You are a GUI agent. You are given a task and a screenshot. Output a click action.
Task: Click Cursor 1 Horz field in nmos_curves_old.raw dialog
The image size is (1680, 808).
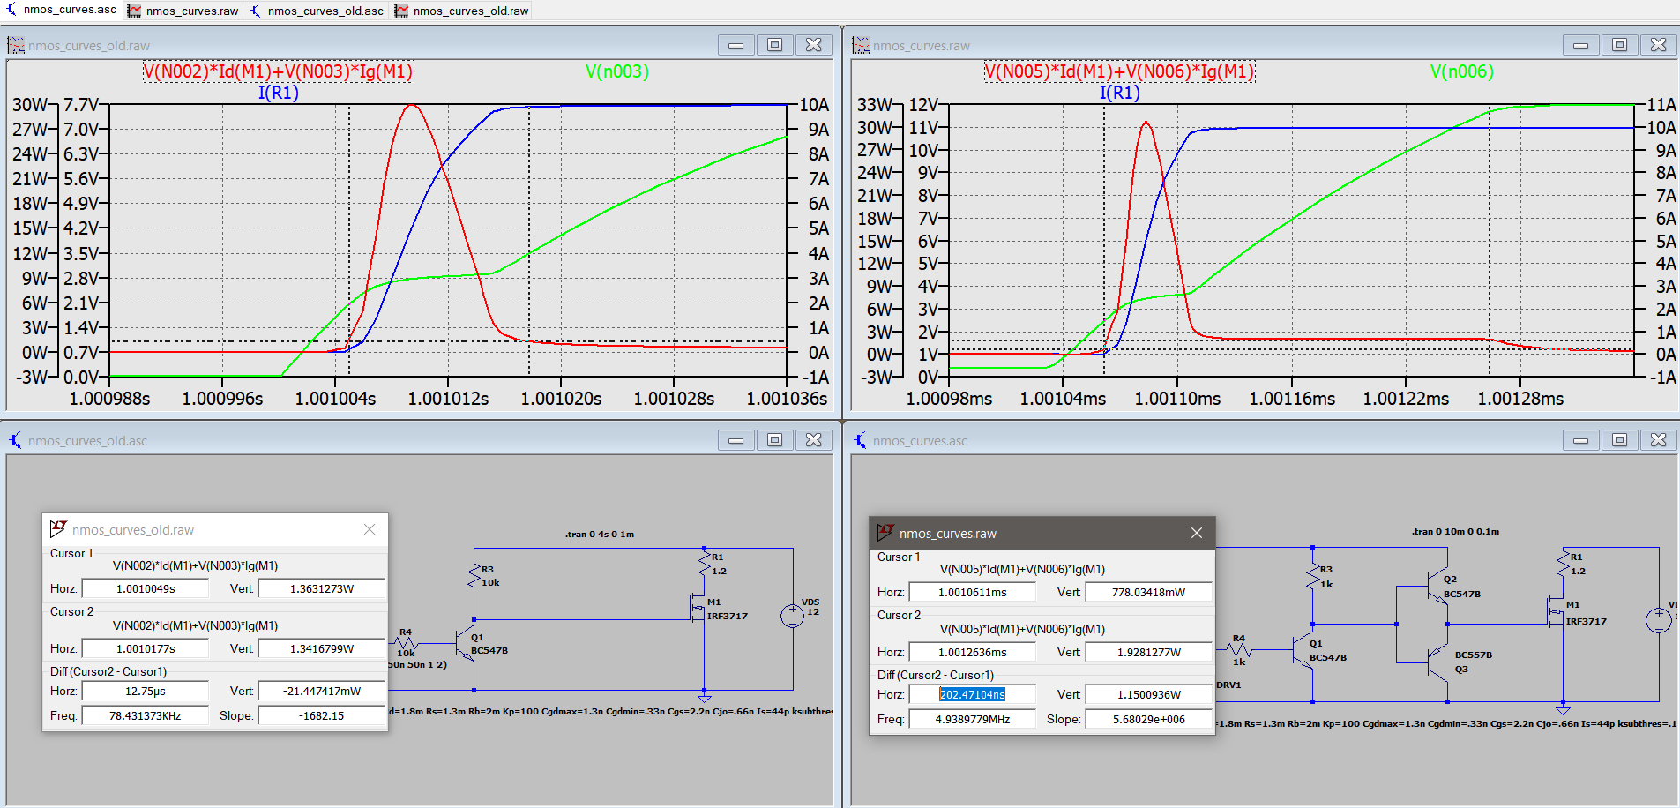coord(146,588)
